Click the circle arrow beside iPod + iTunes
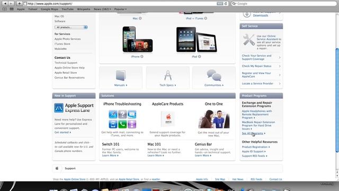Viewport: 339px width, 191px height. click(x=206, y=19)
